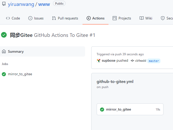Click the supbose user avatar icon
The width and height of the screenshot is (173, 130).
click(99, 61)
